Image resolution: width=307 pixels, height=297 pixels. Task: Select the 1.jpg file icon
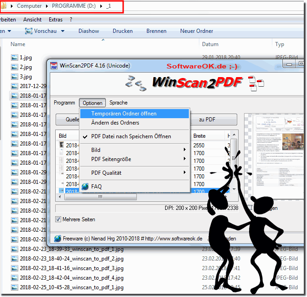[x=15, y=57]
